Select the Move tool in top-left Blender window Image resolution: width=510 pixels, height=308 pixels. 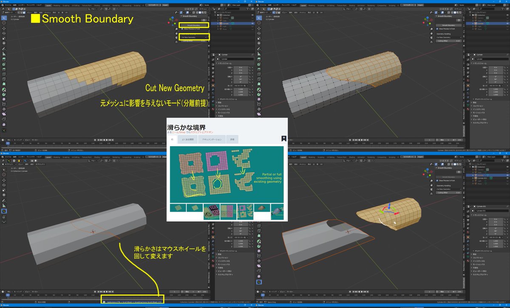pyautogui.click(x=4, y=28)
